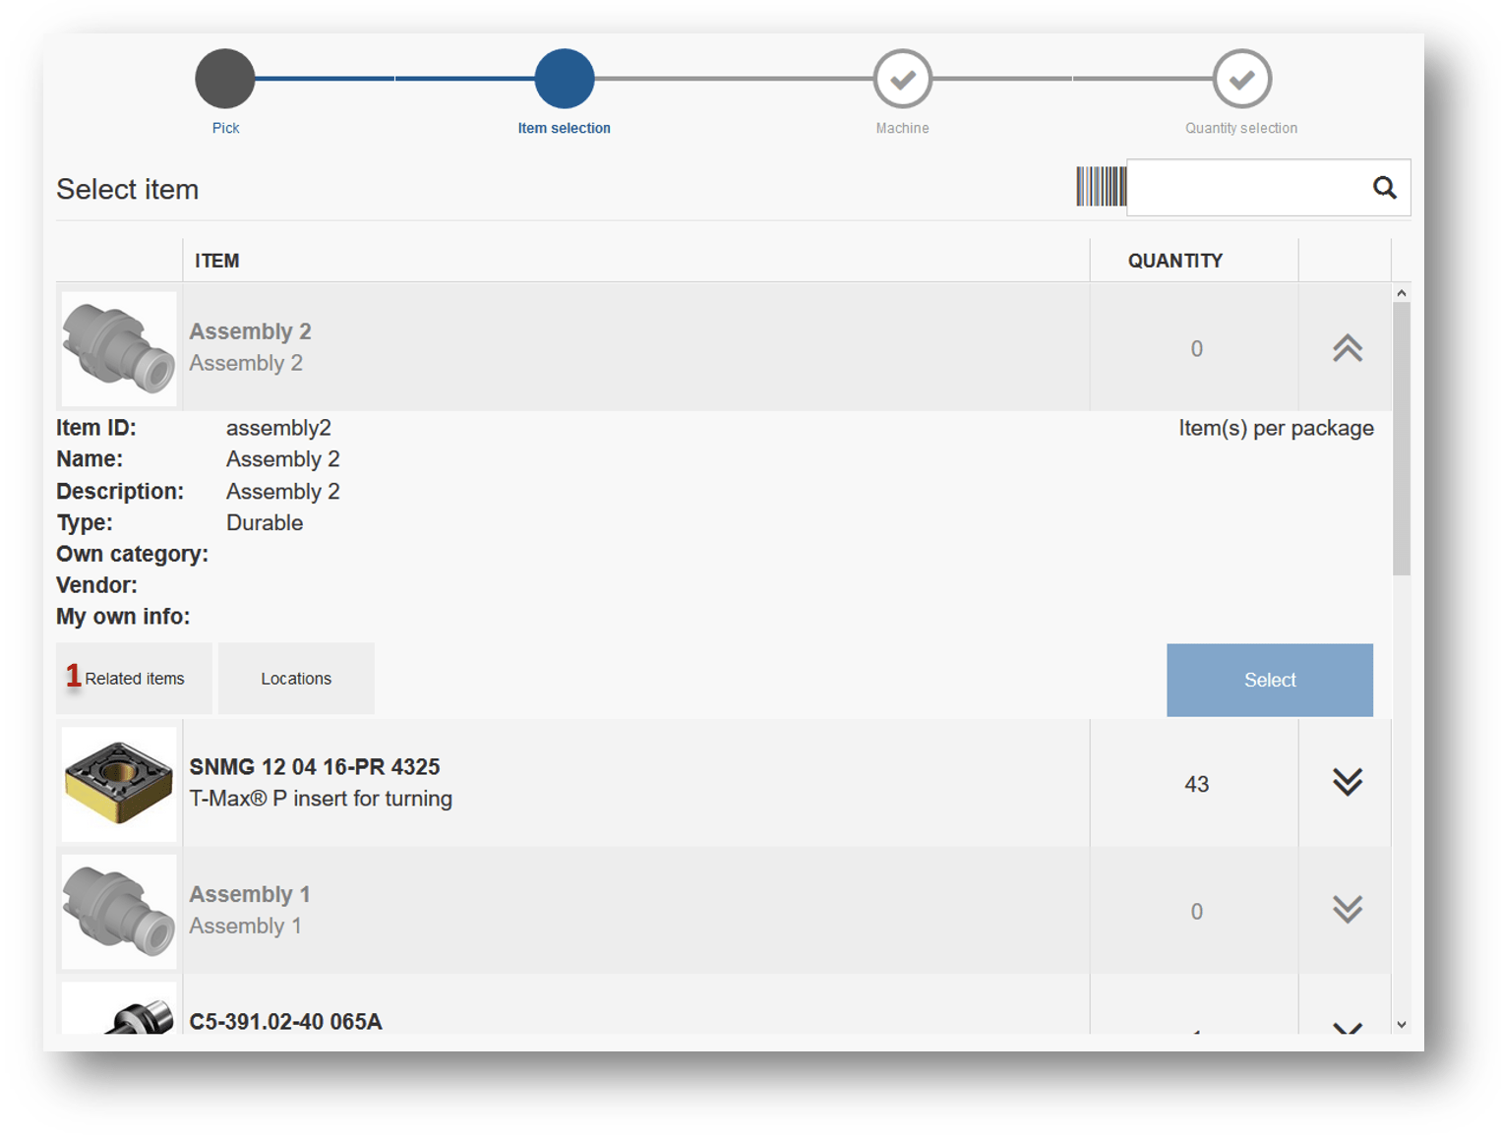This screenshot has height=1137, width=1501.
Task: Open the Assembly 2 item thumbnail
Action: click(119, 348)
